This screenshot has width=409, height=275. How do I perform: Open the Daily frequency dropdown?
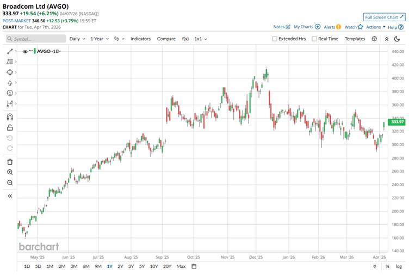pos(77,39)
